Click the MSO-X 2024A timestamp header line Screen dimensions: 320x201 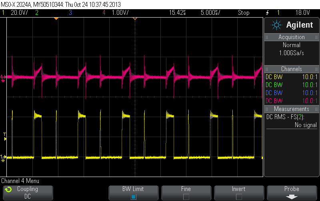(x=61, y=4)
